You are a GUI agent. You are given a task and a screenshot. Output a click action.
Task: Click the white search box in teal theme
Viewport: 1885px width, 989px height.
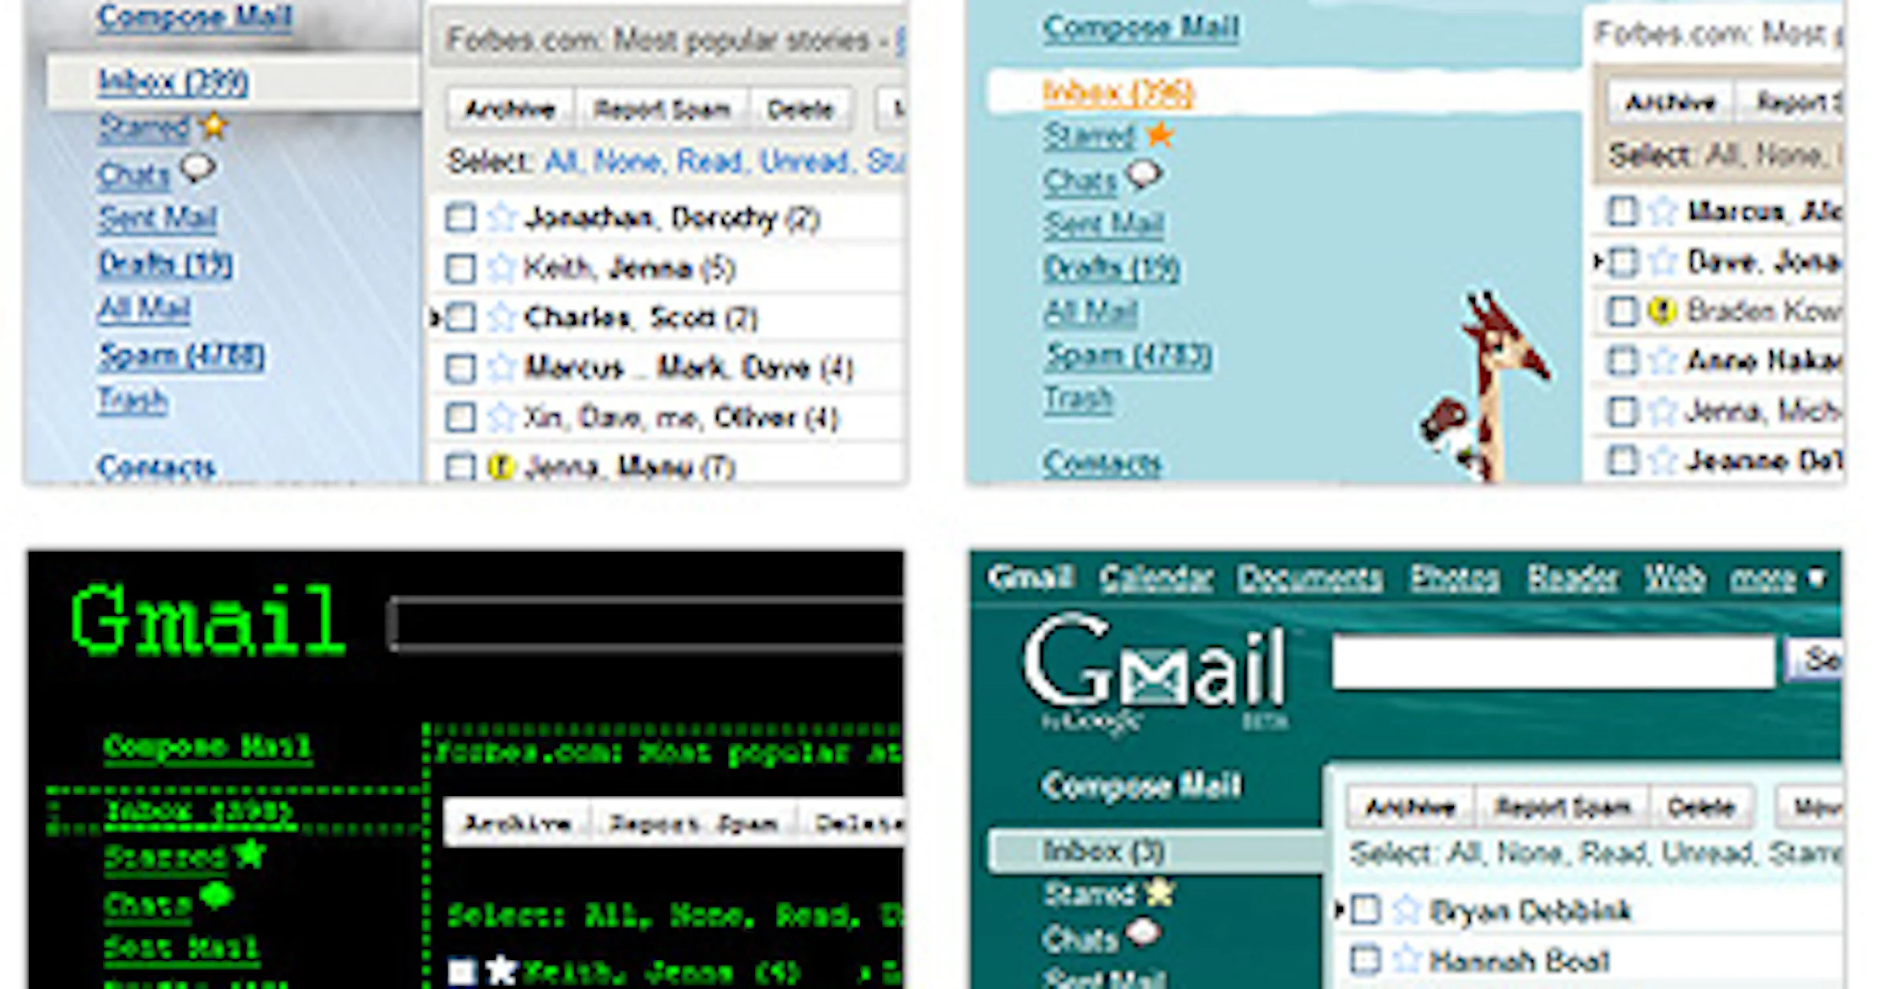[1554, 662]
